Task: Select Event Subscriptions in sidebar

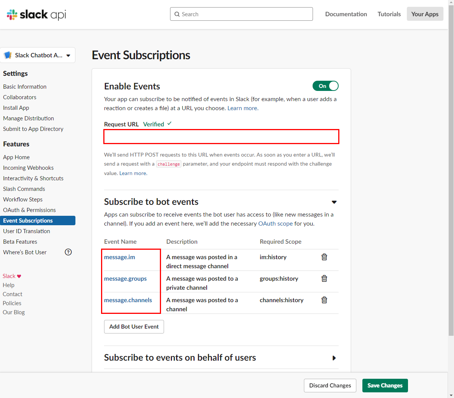Action: 38,220
